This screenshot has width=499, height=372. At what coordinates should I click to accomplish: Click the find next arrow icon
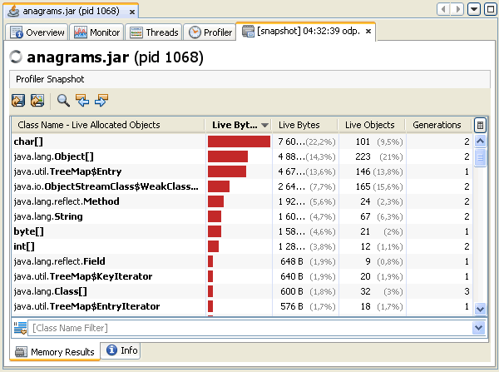pos(101,101)
